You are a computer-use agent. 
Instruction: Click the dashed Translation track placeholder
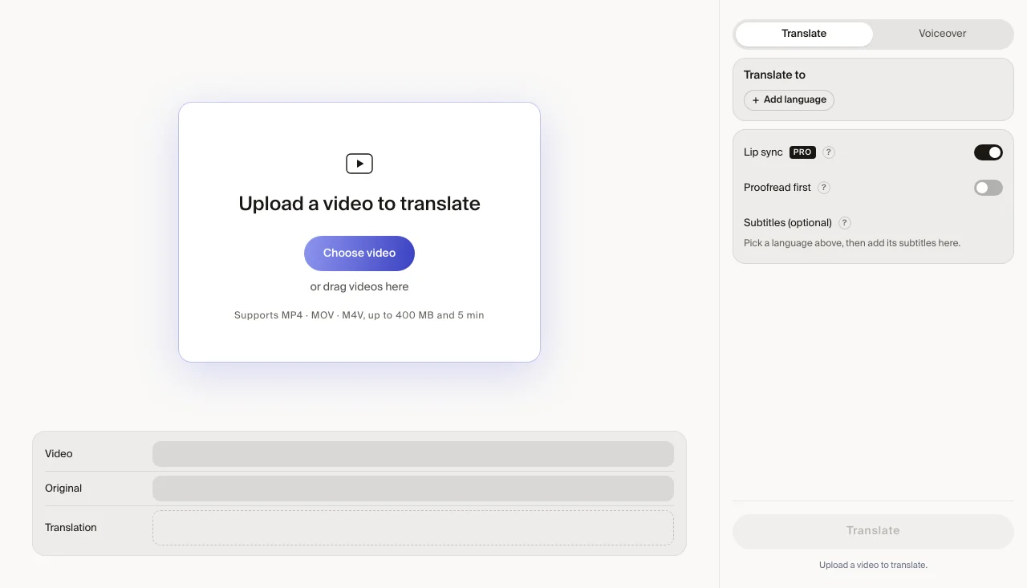point(413,528)
